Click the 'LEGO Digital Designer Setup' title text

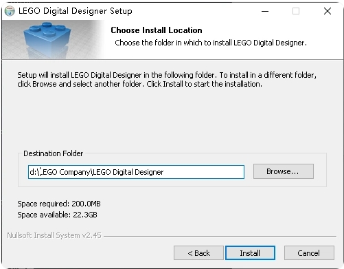click(x=76, y=11)
